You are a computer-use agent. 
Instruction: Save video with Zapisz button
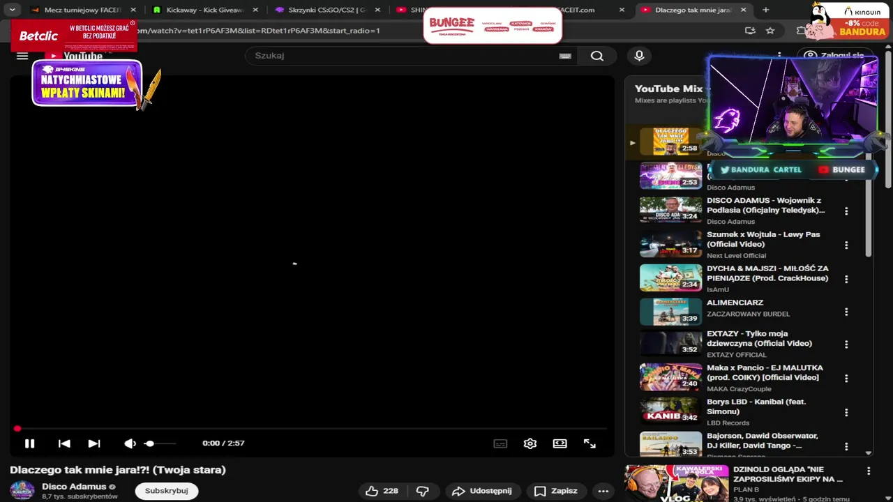tap(557, 491)
